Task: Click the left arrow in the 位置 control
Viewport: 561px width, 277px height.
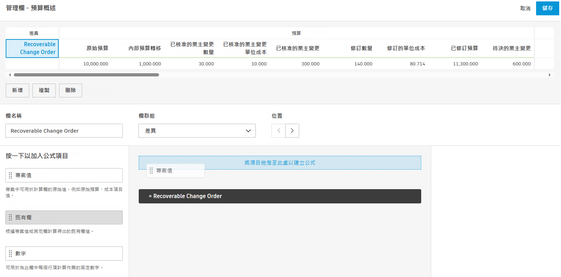Action: (x=278, y=131)
